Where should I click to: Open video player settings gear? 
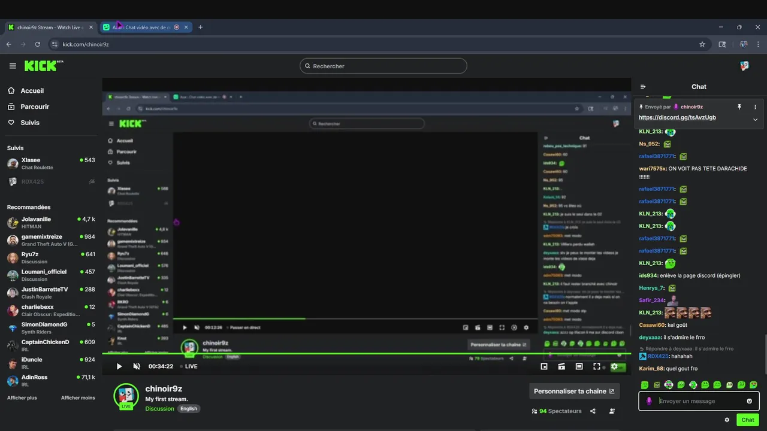(614, 366)
